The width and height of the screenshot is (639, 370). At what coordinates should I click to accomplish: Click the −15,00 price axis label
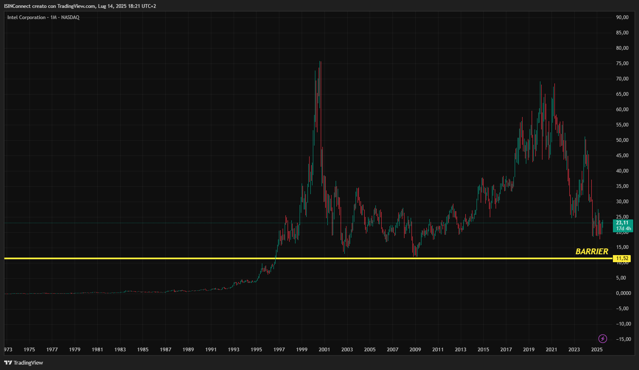click(624, 339)
